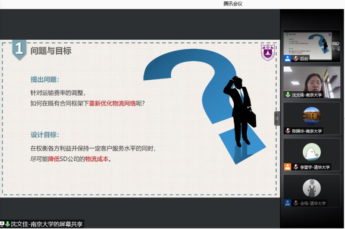This screenshot has height=229, width=345.
Task: Click 陈国华's muted microphone icon
Action: click(288, 131)
